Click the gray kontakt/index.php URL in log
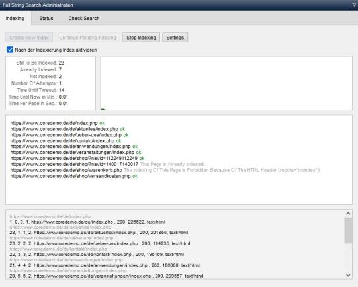 coord(58,249)
